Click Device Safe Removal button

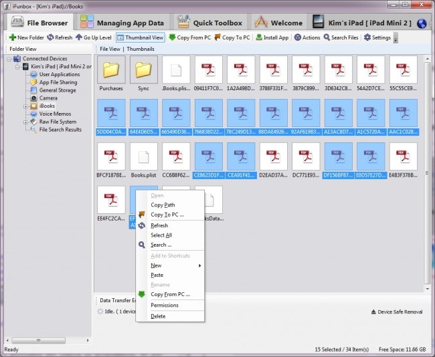click(397, 312)
